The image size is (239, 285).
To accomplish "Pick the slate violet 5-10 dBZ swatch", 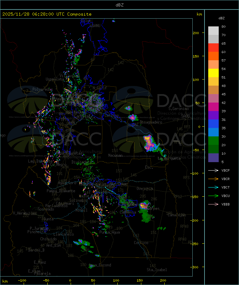I will tap(213, 158).
